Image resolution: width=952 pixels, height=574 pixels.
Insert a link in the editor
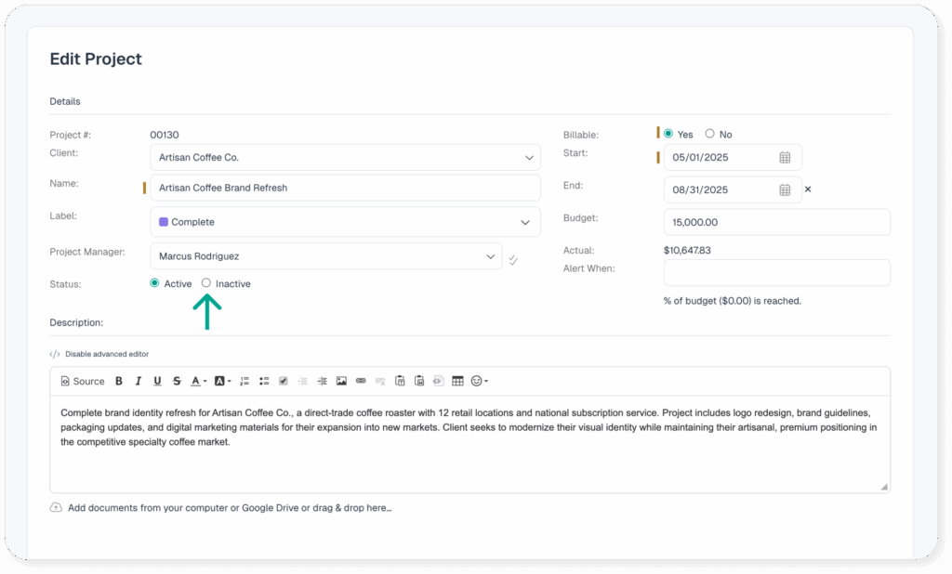361,381
